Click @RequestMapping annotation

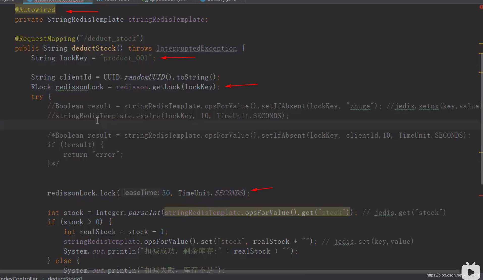coord(45,38)
